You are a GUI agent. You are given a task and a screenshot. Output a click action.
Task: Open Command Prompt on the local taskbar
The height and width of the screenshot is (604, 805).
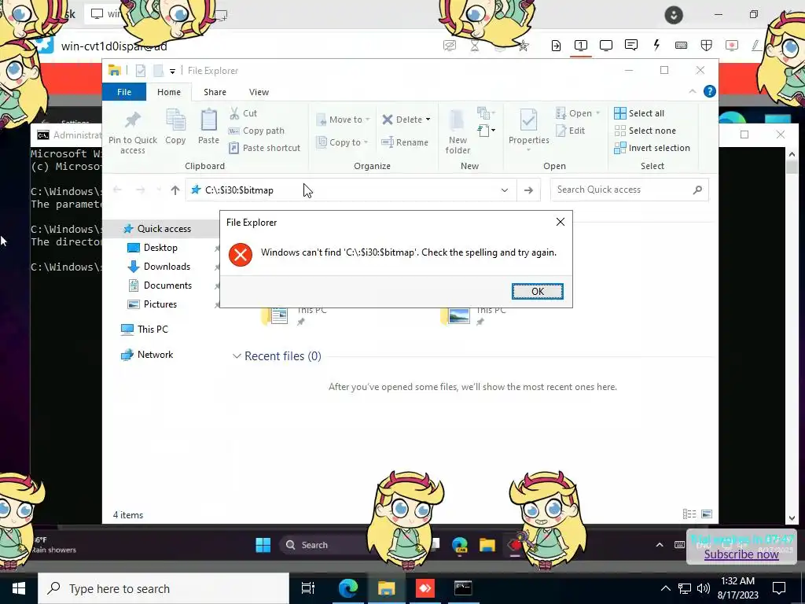click(463, 588)
